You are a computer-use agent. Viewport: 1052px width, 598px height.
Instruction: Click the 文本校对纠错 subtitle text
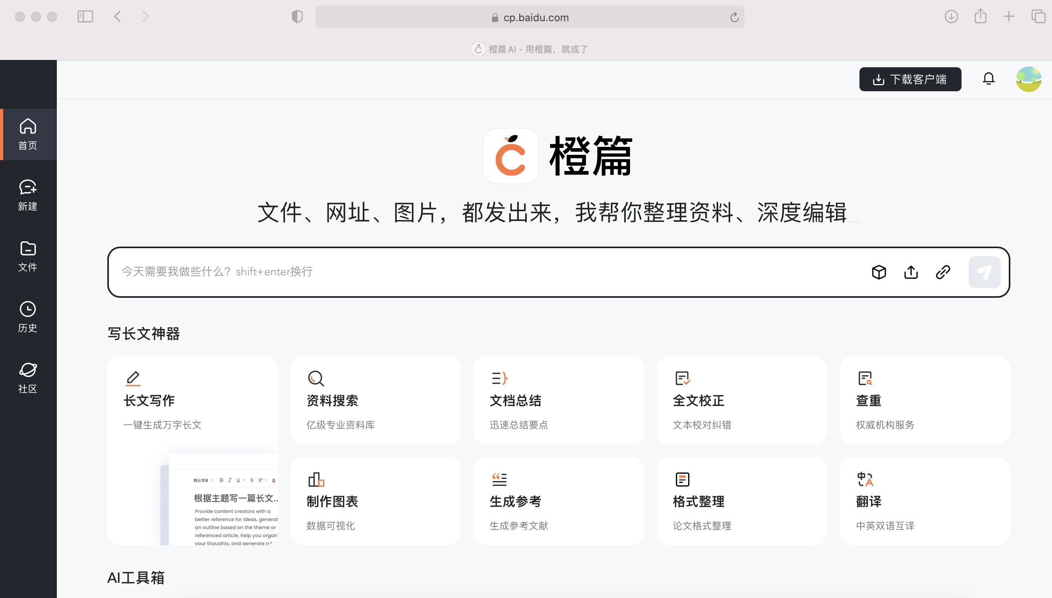[702, 425]
